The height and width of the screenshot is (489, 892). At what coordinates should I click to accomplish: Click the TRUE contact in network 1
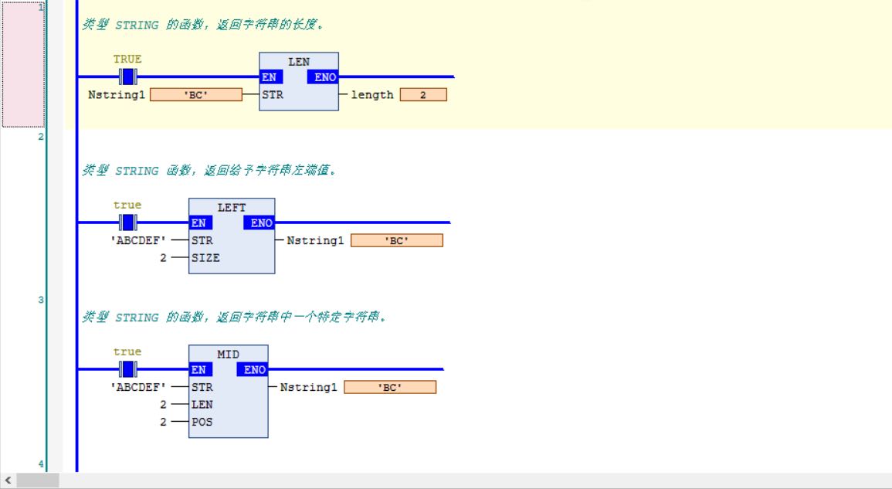pos(128,76)
